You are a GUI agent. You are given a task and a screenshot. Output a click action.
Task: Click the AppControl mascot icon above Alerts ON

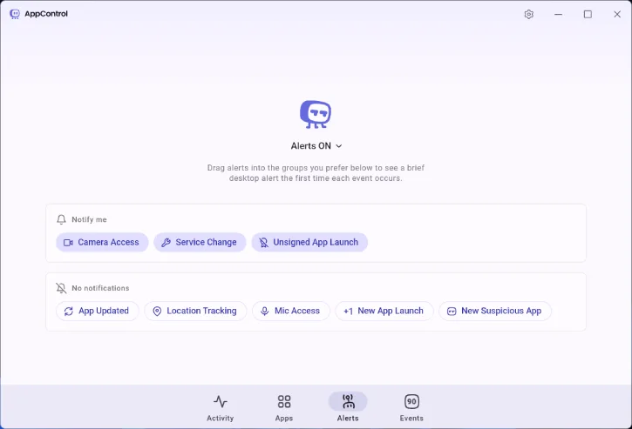316,114
